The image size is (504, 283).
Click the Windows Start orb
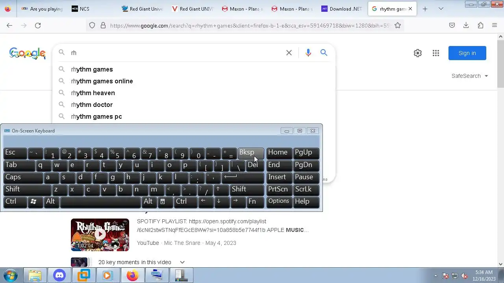(x=11, y=275)
